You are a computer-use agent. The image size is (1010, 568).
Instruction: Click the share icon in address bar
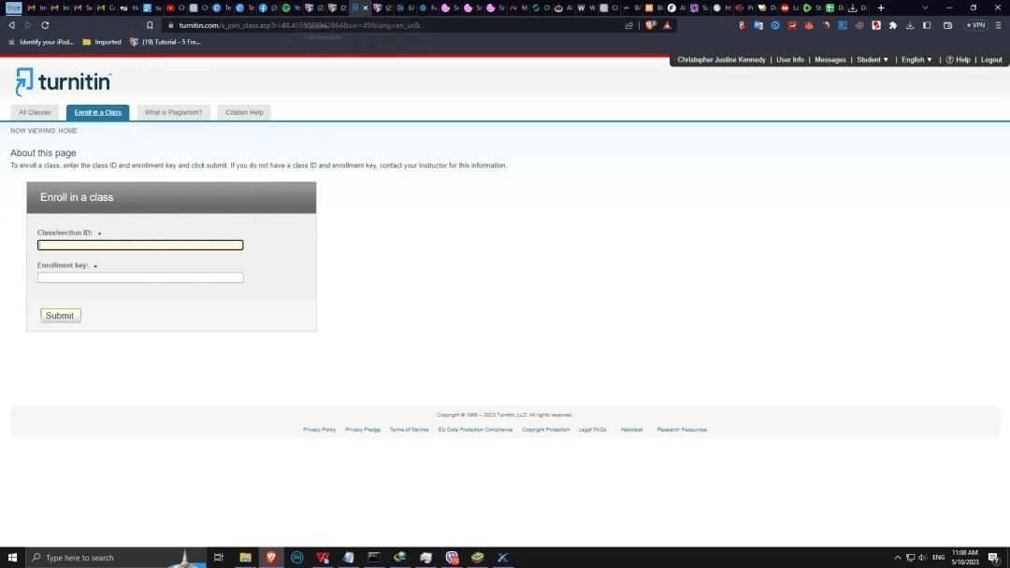tap(628, 25)
